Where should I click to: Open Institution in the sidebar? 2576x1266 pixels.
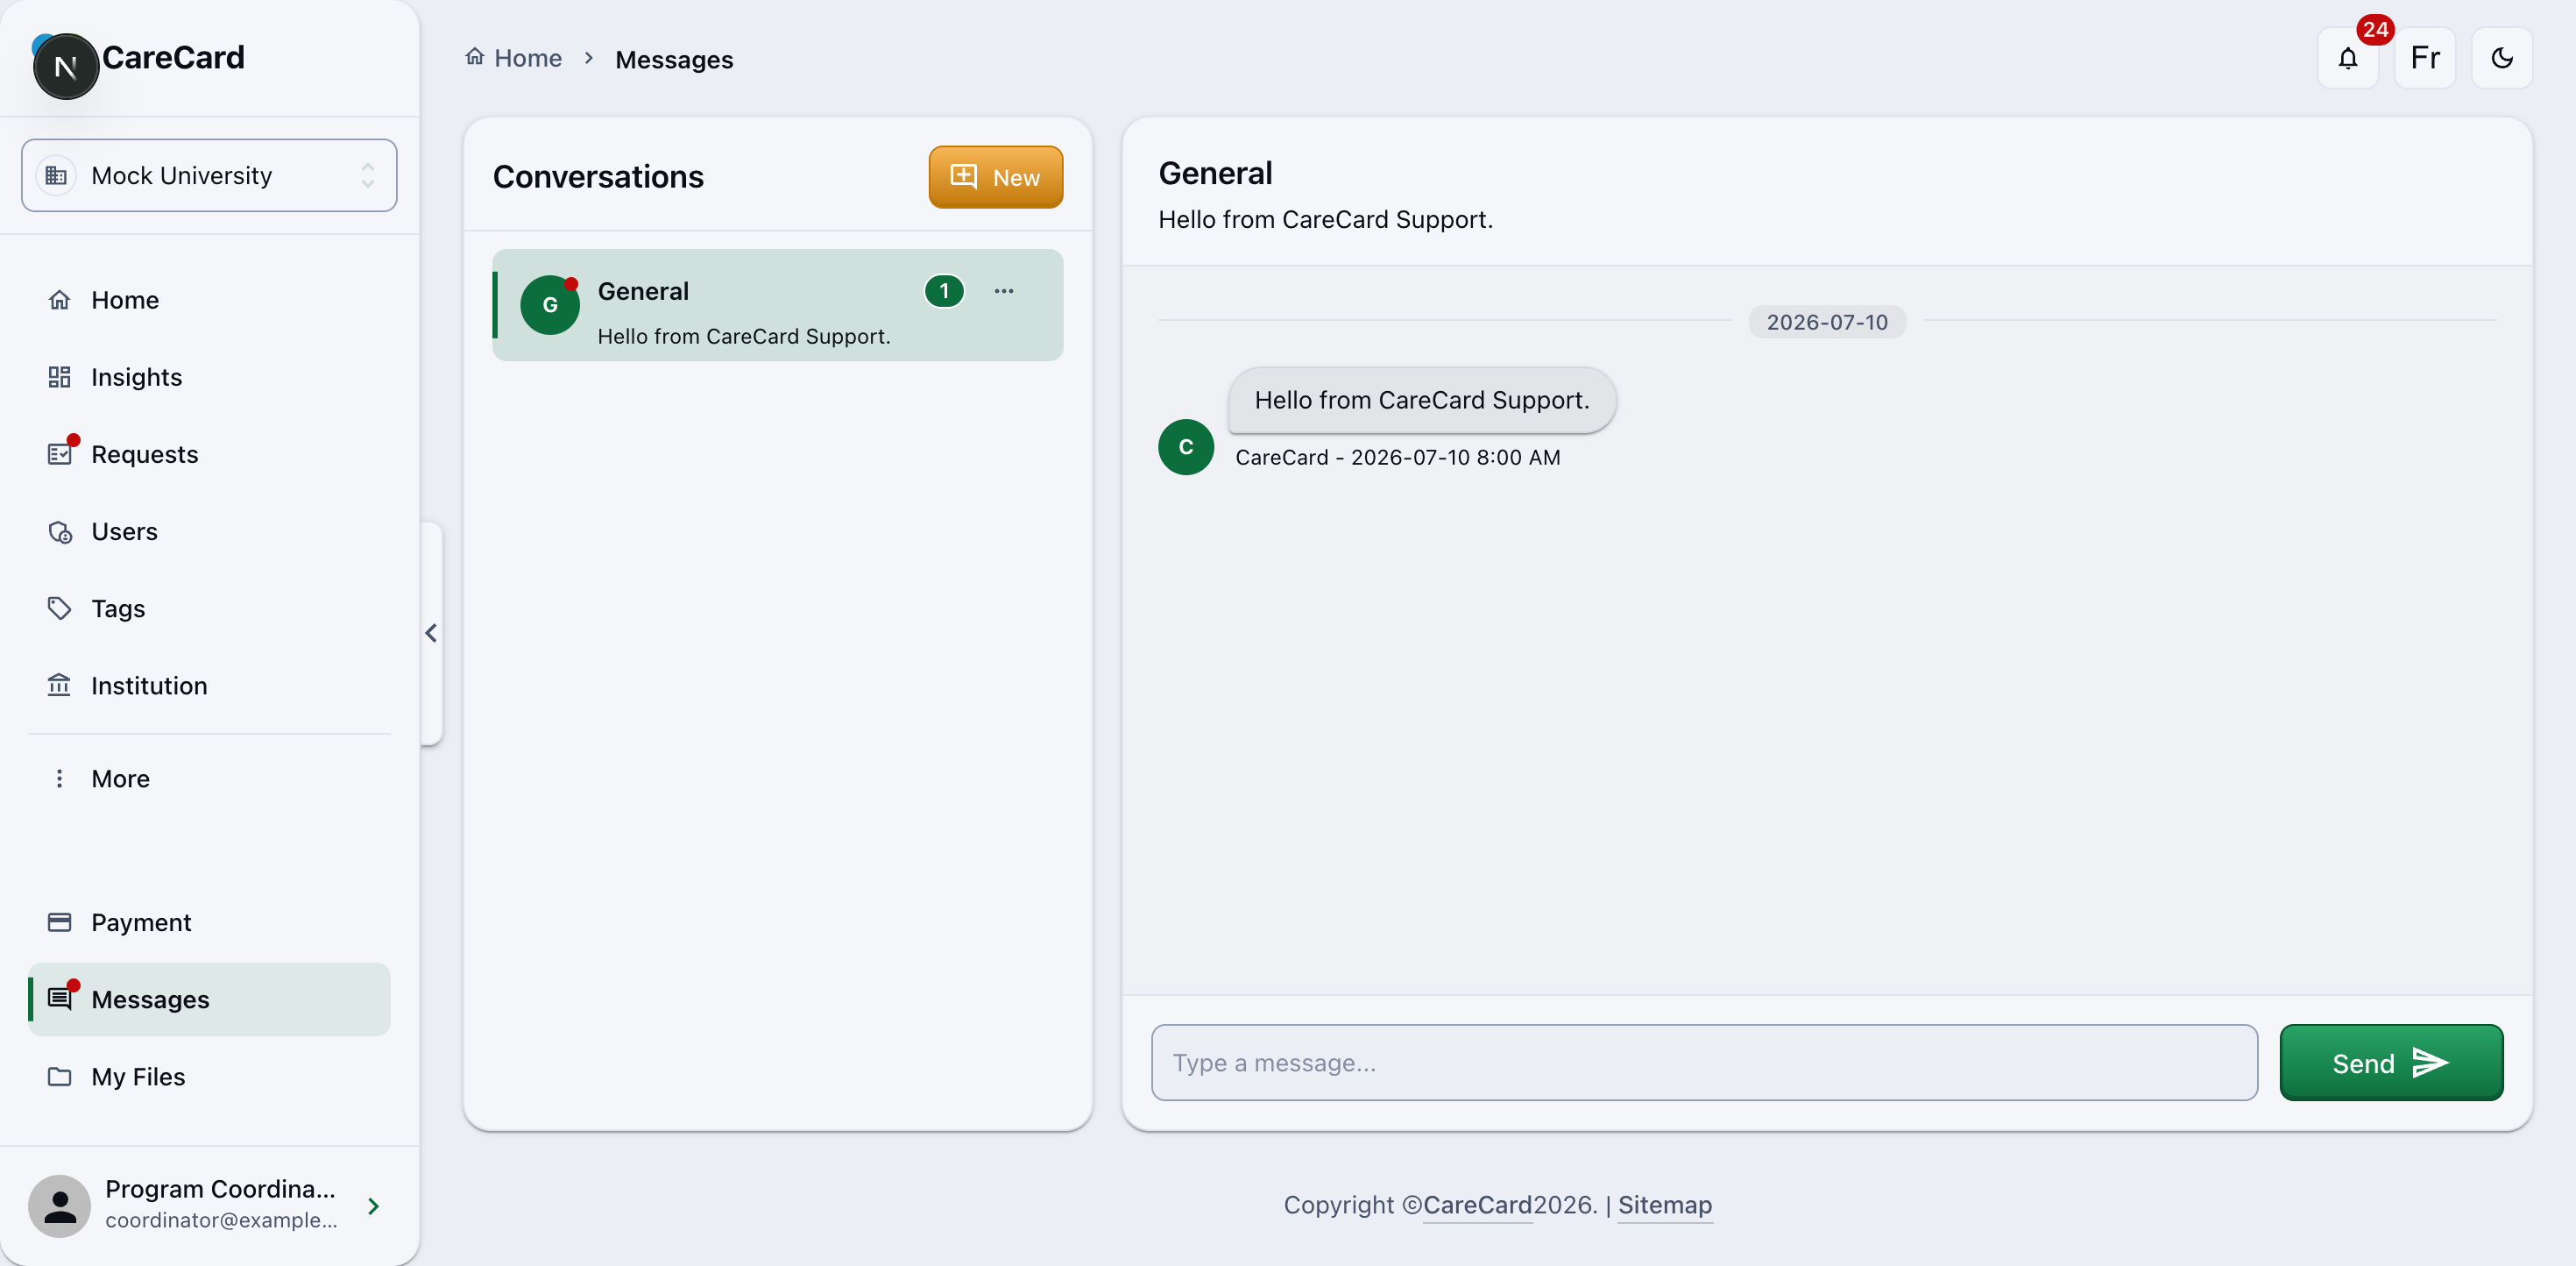click(x=209, y=686)
